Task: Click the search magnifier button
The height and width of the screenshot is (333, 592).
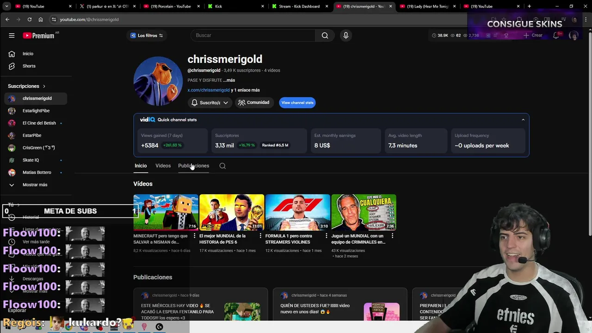Action: tap(325, 36)
